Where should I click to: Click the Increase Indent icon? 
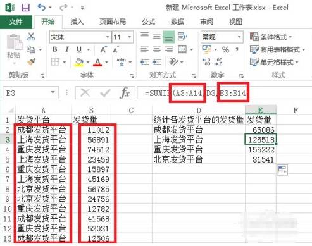[x=157, y=62]
